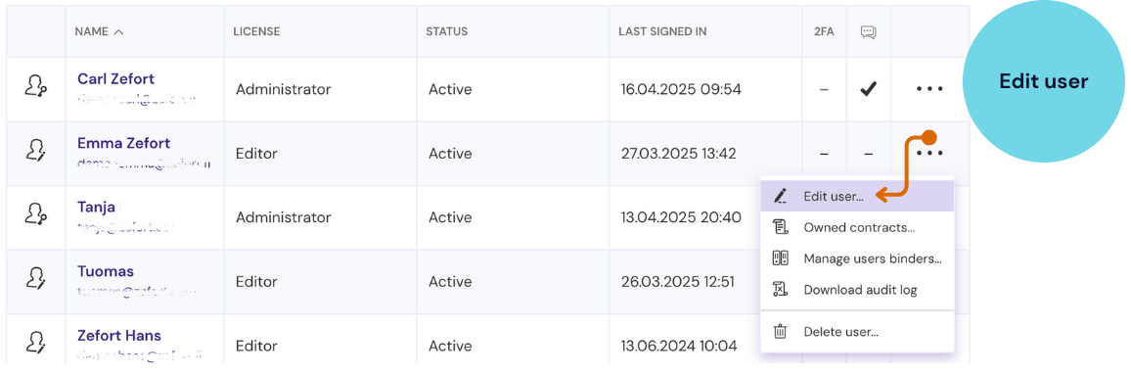Click the editor user icon beside Emma Zefort

[x=36, y=151]
